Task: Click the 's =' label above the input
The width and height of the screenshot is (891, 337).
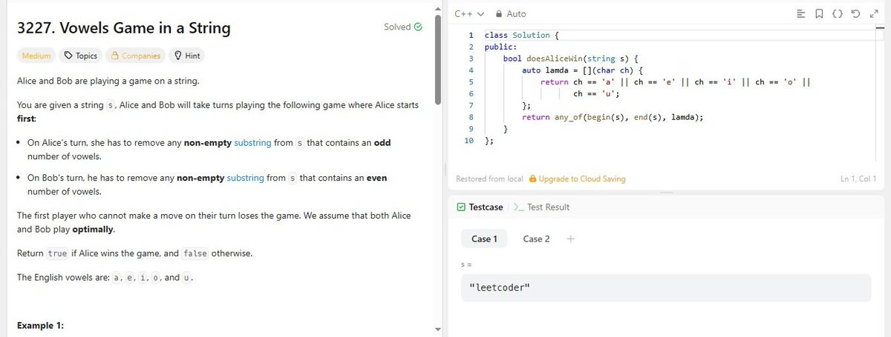Action: point(467,264)
